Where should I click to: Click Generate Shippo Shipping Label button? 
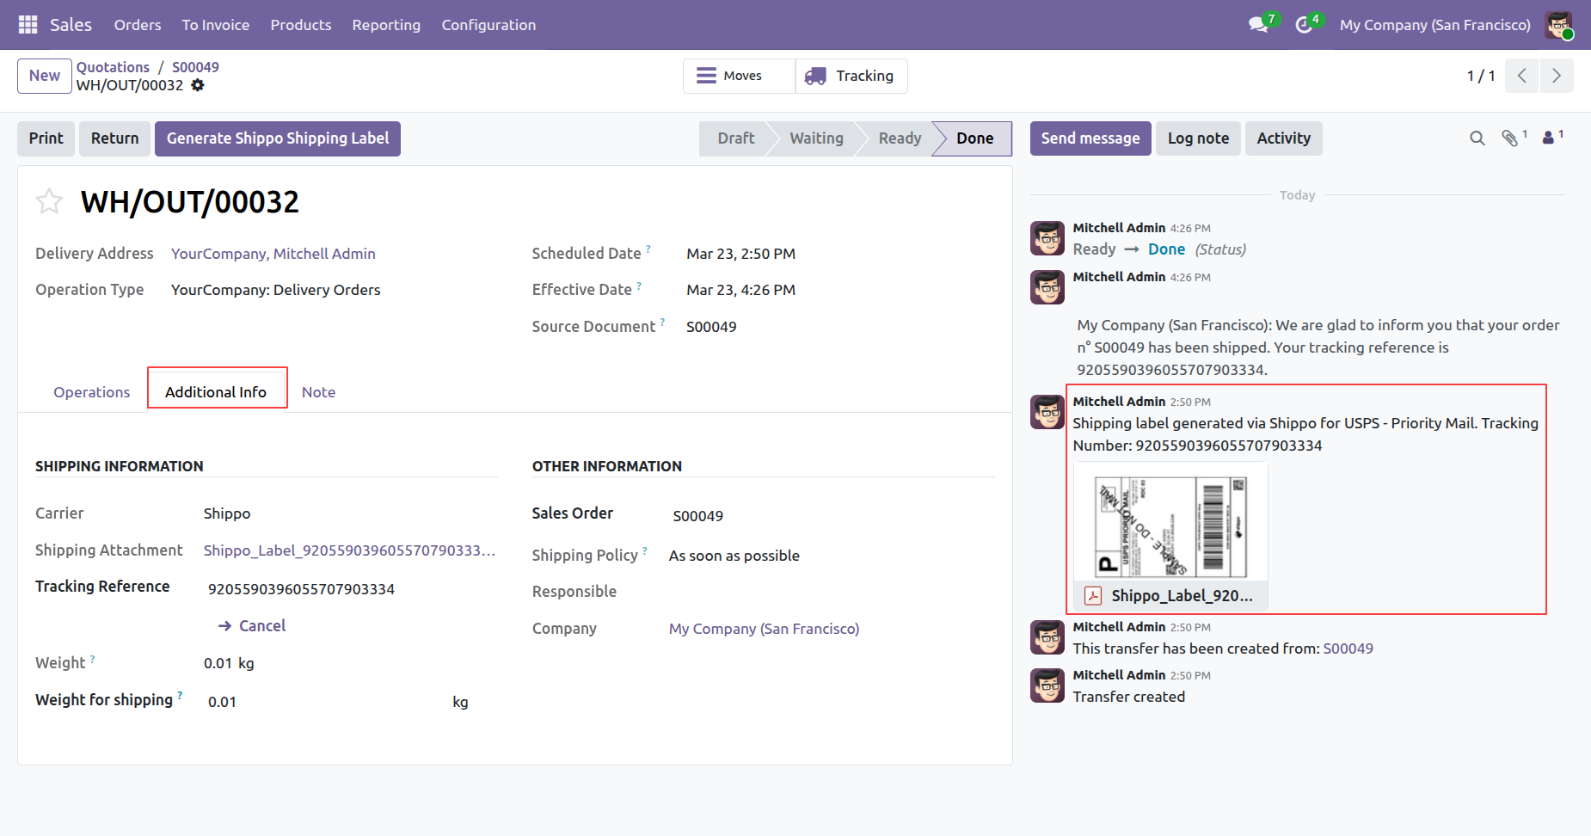(278, 138)
